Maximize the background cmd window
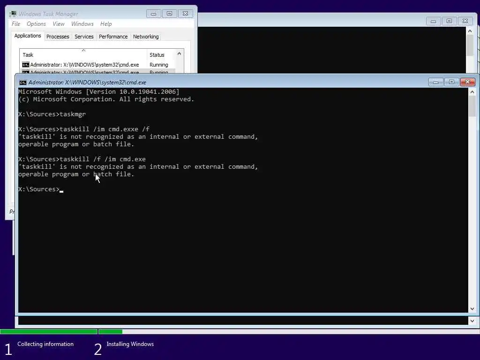This screenshot has width=480, height=360. tap(449, 21)
